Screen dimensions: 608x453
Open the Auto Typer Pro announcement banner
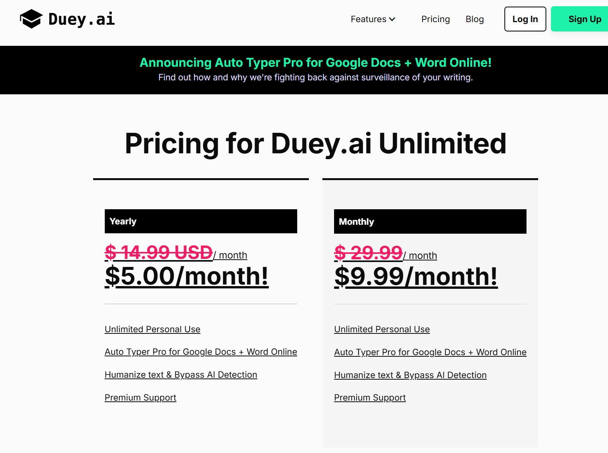click(316, 62)
